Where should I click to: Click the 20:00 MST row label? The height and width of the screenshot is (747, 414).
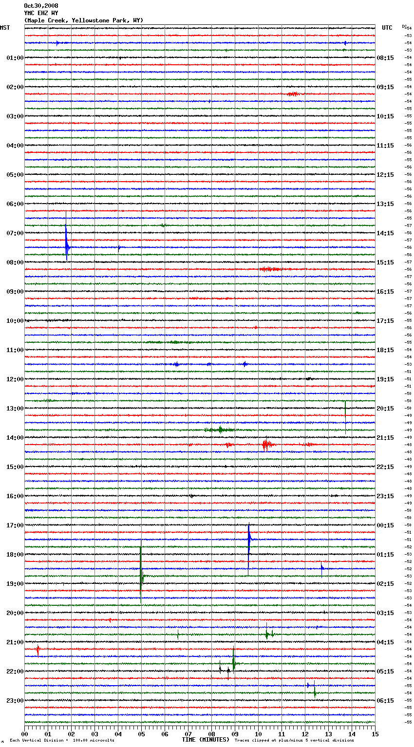(x=15, y=613)
